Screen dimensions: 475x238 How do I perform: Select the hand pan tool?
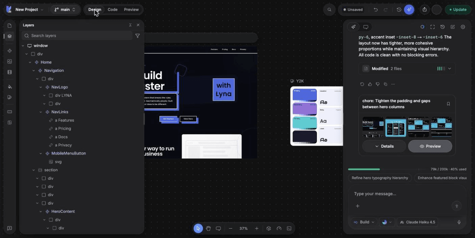pyautogui.click(x=208, y=228)
